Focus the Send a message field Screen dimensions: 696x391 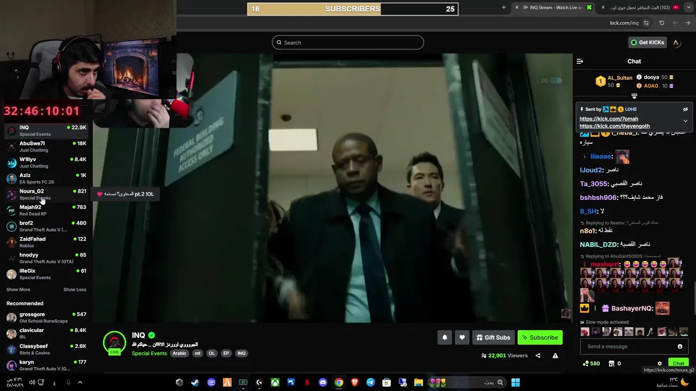pyautogui.click(x=627, y=346)
